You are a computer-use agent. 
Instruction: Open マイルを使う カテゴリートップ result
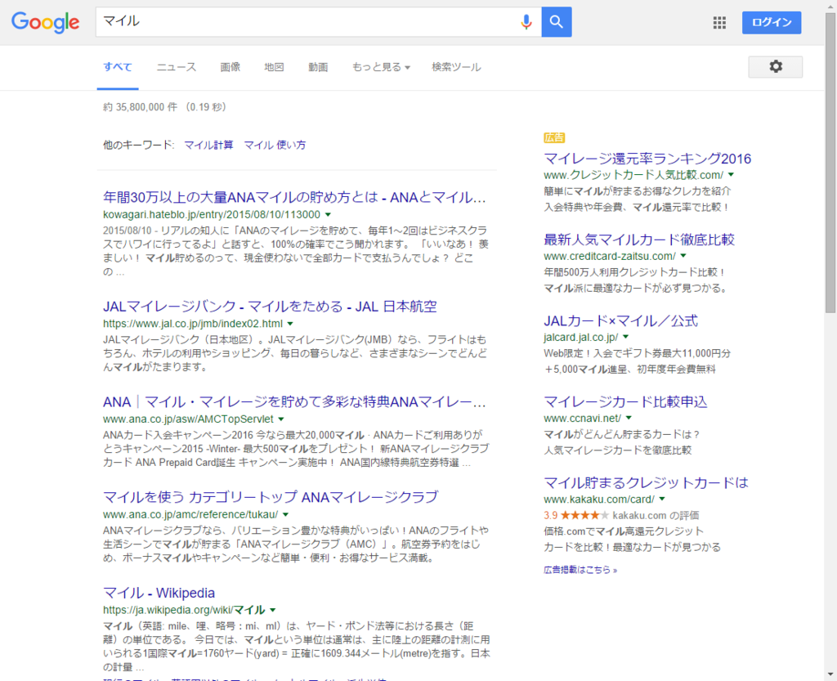click(270, 497)
